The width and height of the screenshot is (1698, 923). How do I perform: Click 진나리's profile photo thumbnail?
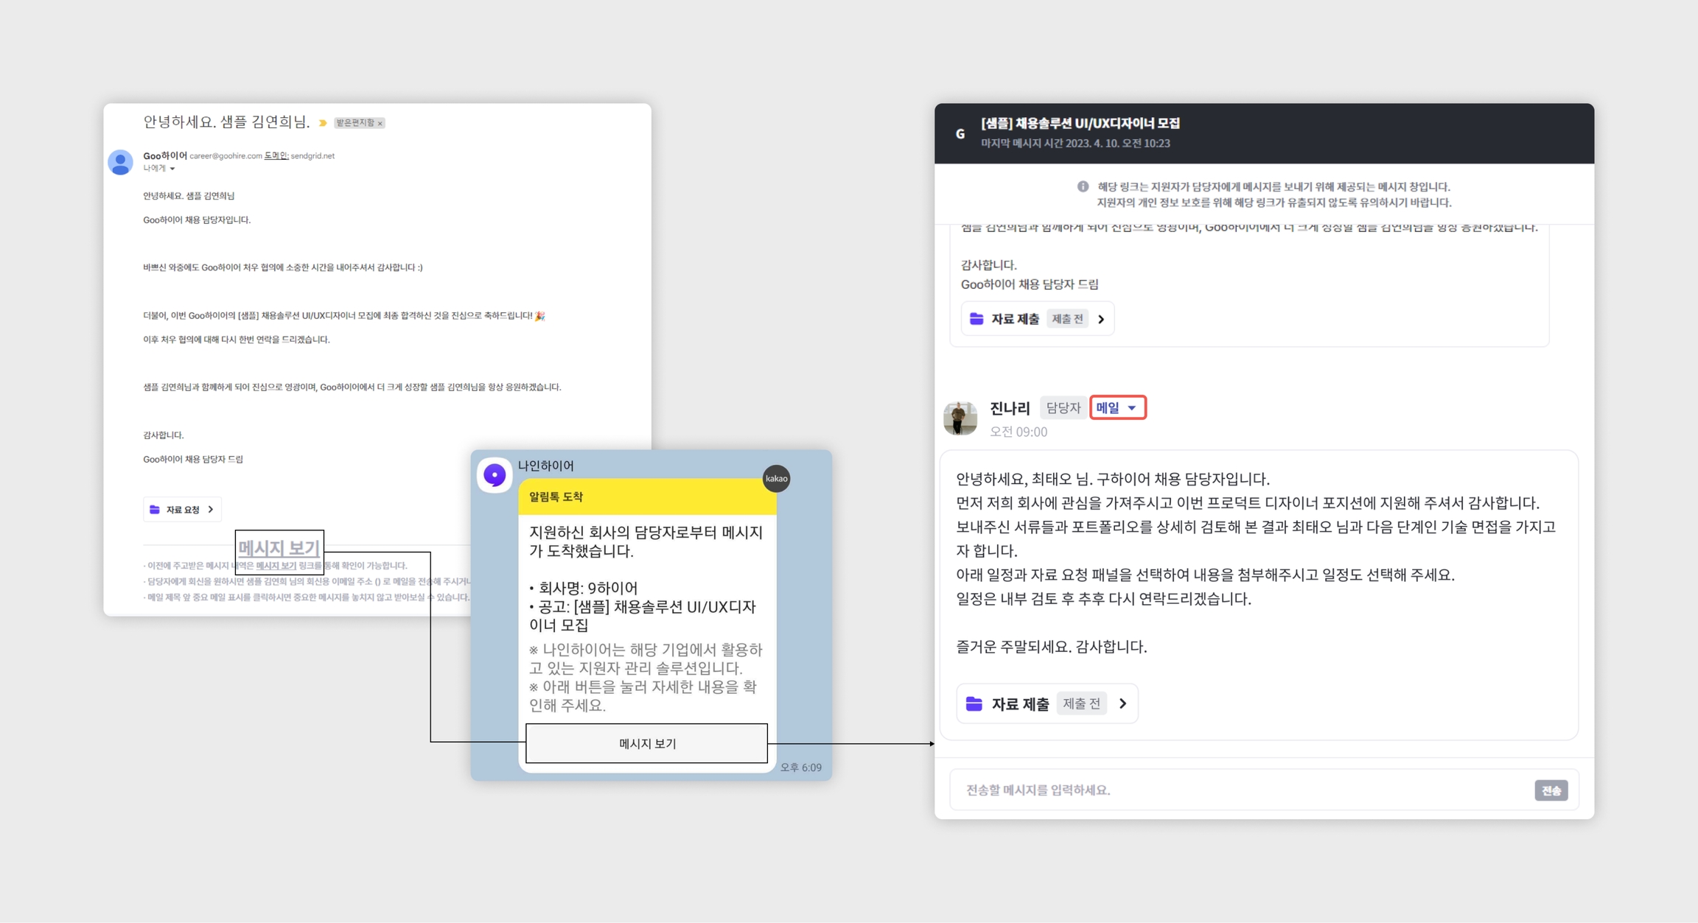point(960,418)
